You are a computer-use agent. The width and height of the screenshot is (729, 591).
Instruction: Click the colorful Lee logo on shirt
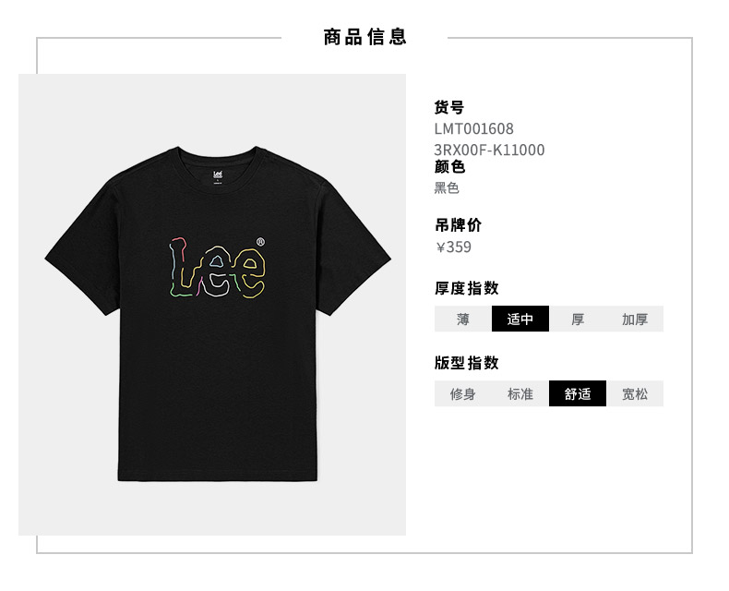(x=217, y=268)
